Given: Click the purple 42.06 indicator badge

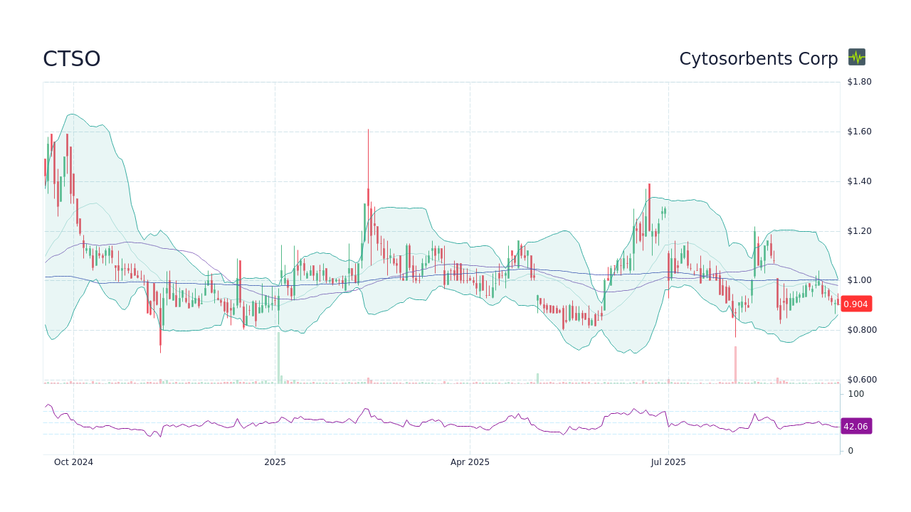Looking at the screenshot, I should (x=856, y=426).
